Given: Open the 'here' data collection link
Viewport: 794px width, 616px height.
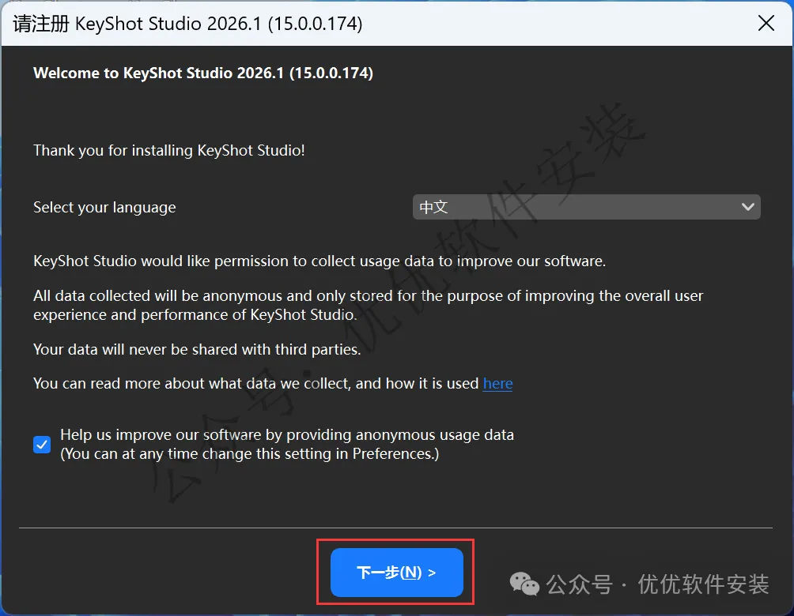Looking at the screenshot, I should 497,383.
